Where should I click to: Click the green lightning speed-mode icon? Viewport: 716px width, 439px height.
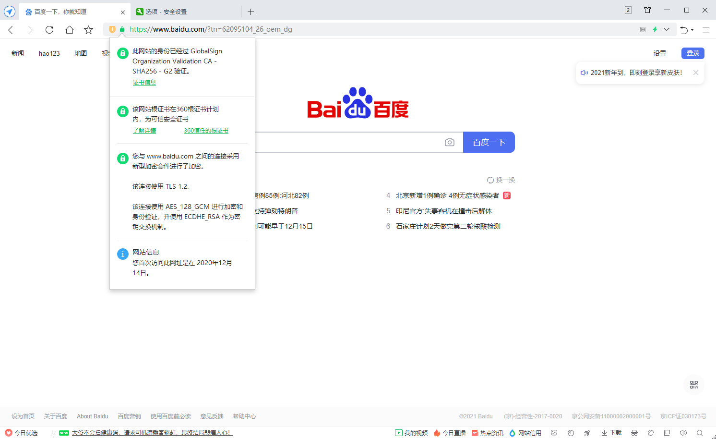655,29
